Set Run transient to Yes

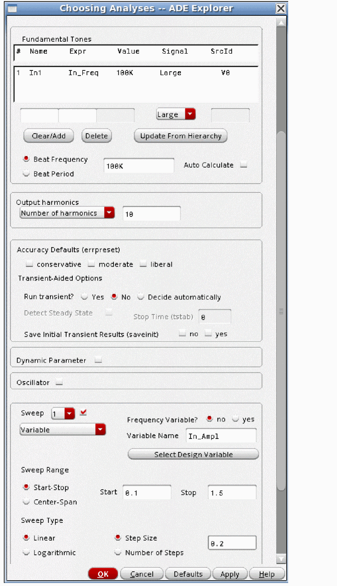point(84,297)
